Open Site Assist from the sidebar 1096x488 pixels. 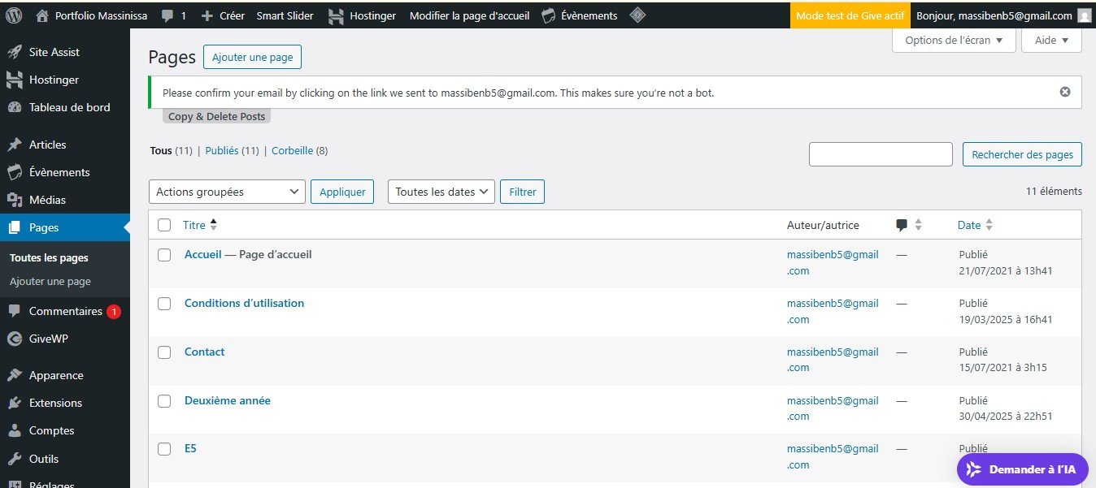point(54,52)
